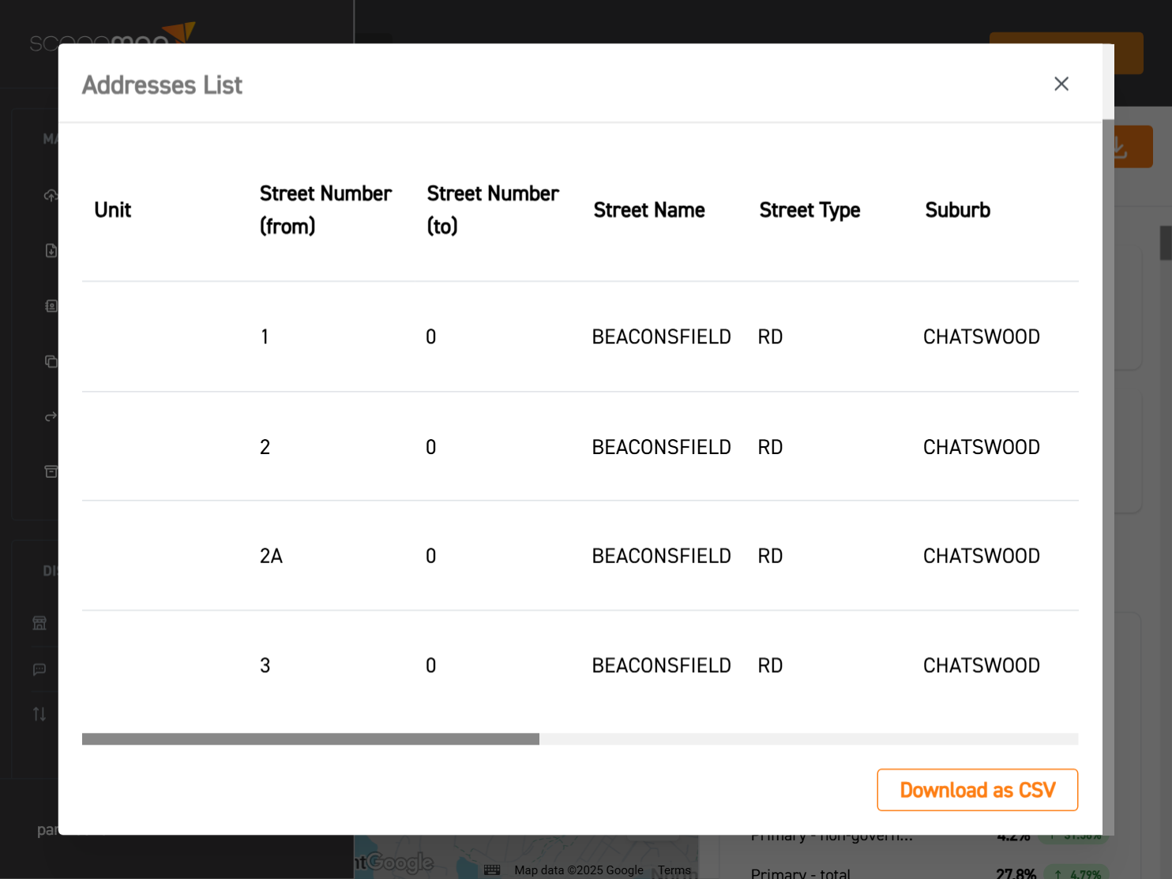Viewport: 1172px width, 879px height.
Task: Click the Terms link on the map
Action: [674, 870]
